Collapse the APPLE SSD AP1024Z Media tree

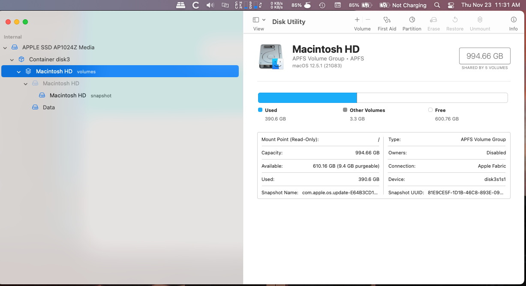click(x=5, y=48)
